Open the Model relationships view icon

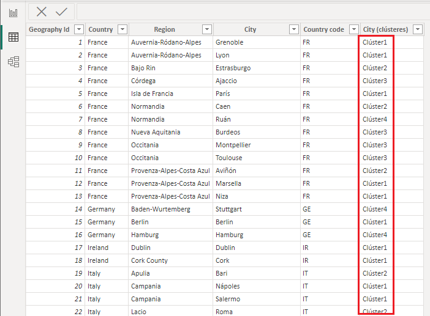coord(13,61)
